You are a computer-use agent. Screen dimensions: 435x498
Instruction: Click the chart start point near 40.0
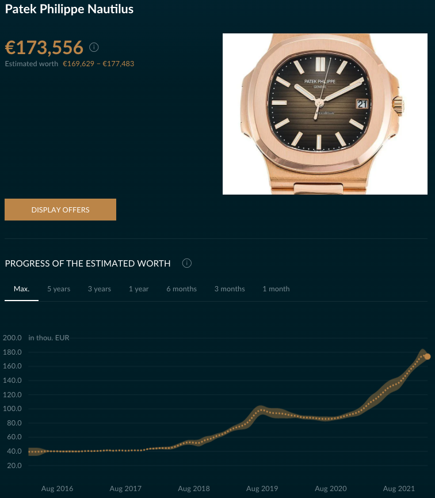29,451
